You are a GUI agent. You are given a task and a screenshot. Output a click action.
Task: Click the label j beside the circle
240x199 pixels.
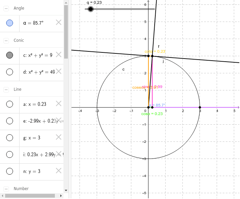[163, 61]
